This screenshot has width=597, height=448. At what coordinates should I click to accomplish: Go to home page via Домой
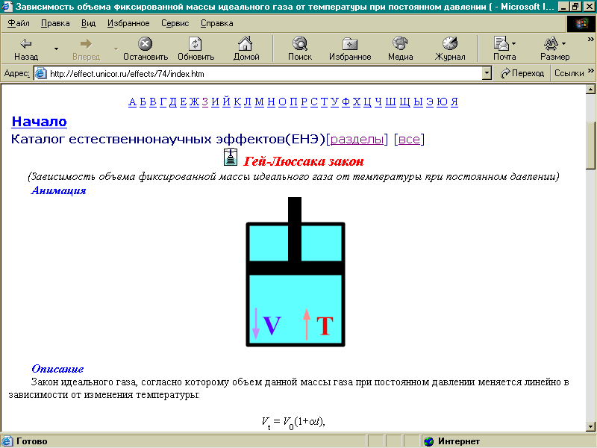[x=246, y=49]
